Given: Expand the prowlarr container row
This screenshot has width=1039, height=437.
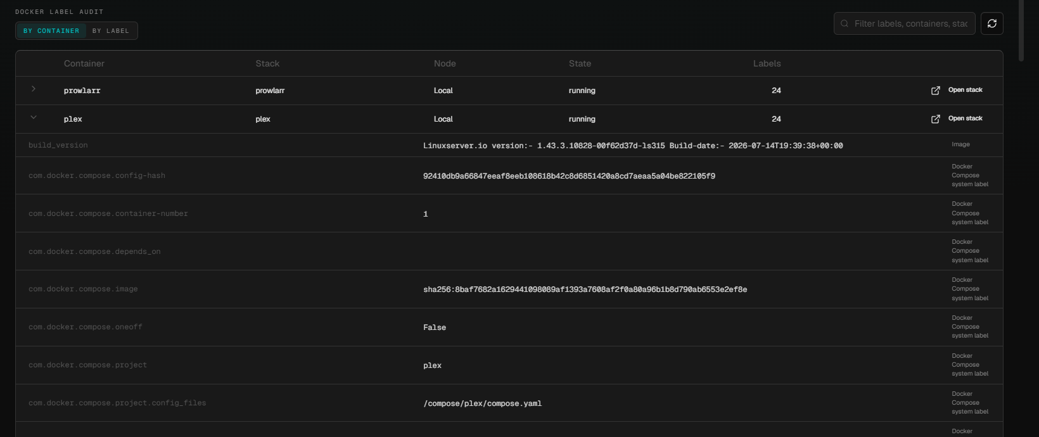Looking at the screenshot, I should pyautogui.click(x=34, y=89).
